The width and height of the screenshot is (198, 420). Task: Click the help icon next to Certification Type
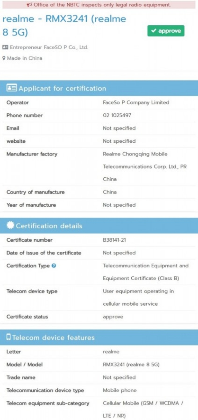click(x=54, y=266)
